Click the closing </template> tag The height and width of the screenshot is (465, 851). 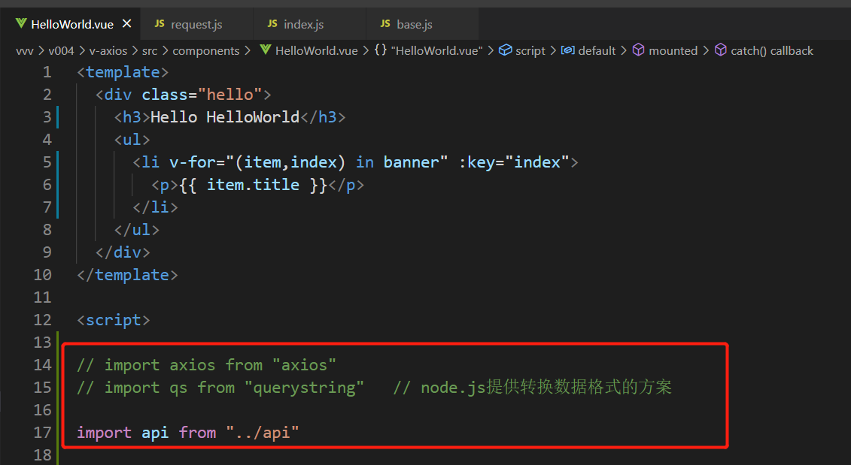coord(128,275)
